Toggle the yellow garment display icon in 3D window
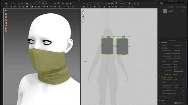Image resolution: width=188 pixels, height=105 pixels. [6, 11]
